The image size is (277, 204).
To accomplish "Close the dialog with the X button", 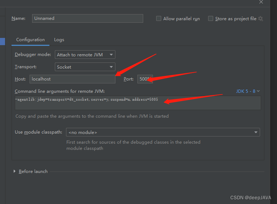I will (261, 2).
